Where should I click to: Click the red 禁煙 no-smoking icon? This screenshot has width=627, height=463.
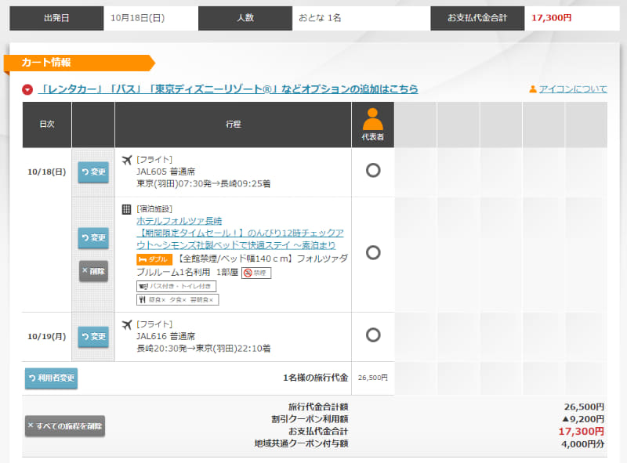[x=247, y=273]
